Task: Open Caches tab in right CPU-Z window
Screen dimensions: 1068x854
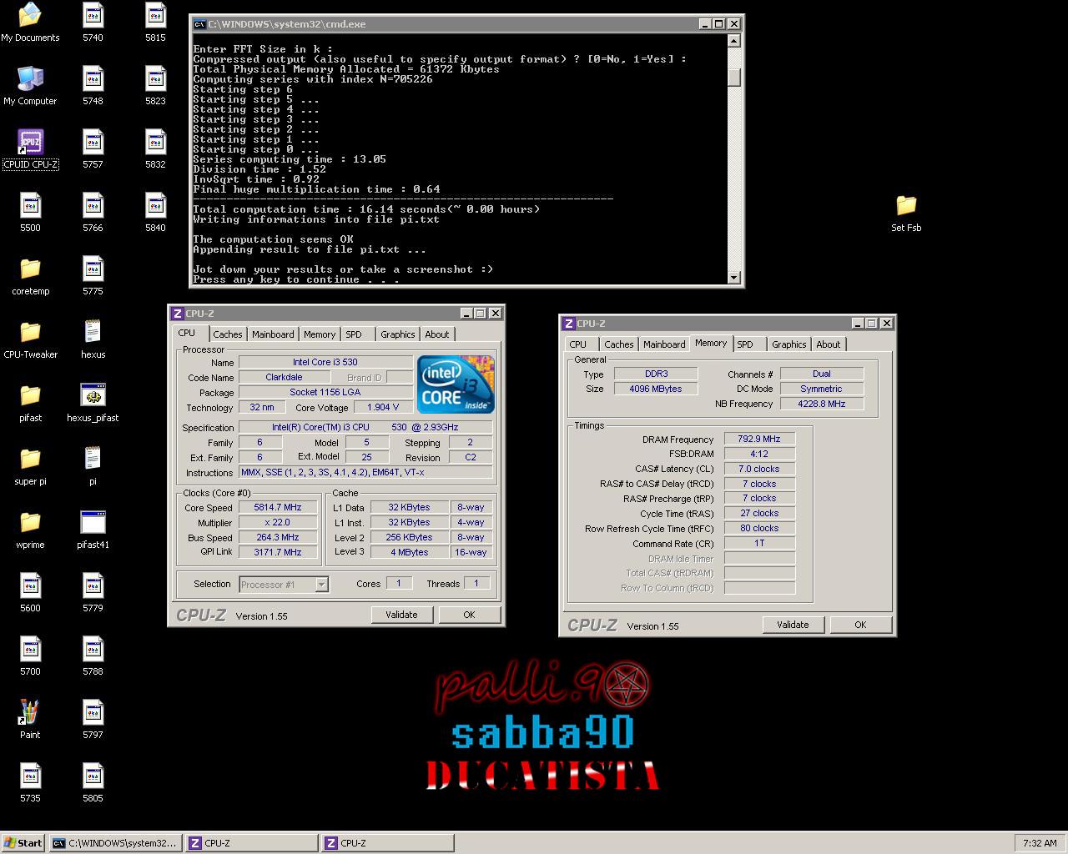Action: click(x=619, y=344)
